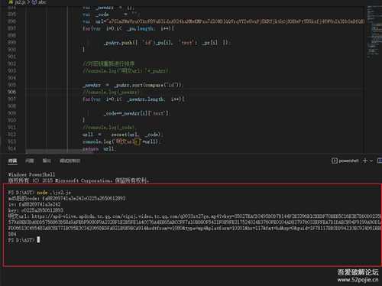
Task: Click the terminal prompt cursor
Action: pos(38,239)
